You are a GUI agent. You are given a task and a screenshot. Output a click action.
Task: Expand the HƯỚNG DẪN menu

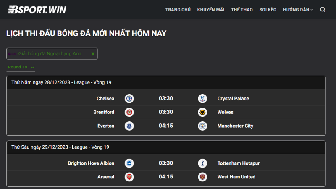point(298,10)
